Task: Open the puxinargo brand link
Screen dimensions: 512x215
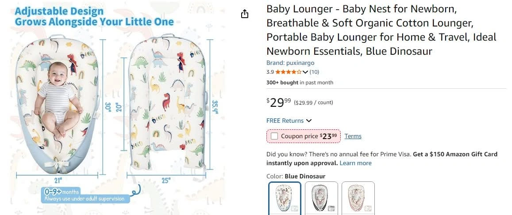Action: click(290, 63)
